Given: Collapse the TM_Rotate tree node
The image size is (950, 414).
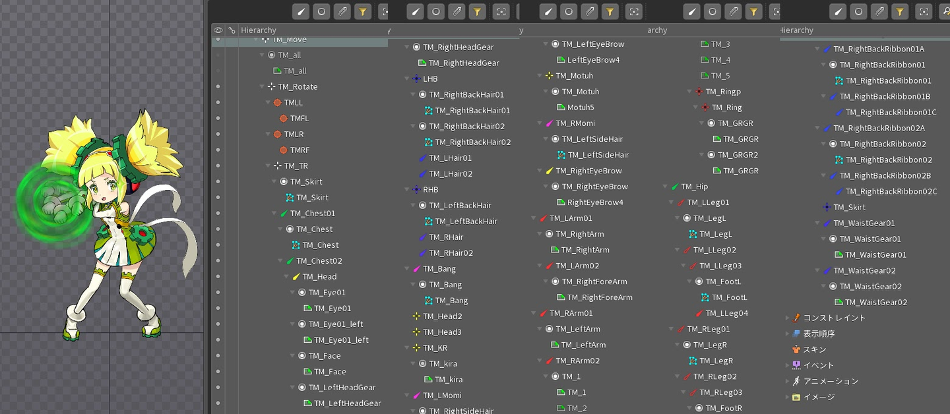Looking at the screenshot, I should click(262, 87).
